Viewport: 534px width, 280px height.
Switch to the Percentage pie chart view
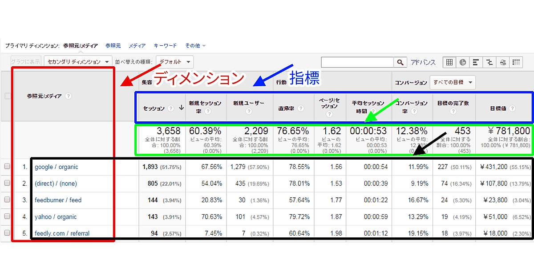click(463, 62)
